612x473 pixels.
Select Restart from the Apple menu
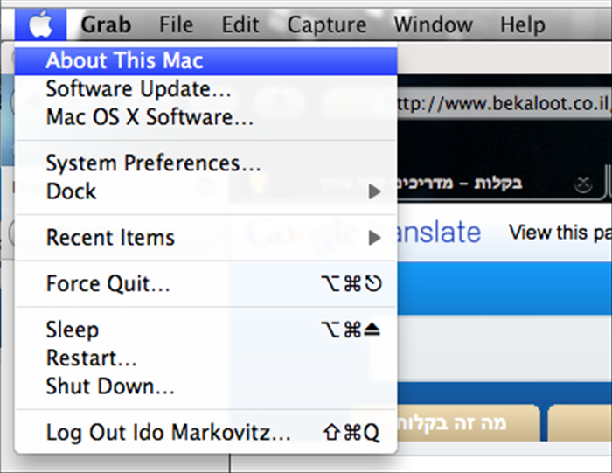(x=206, y=358)
